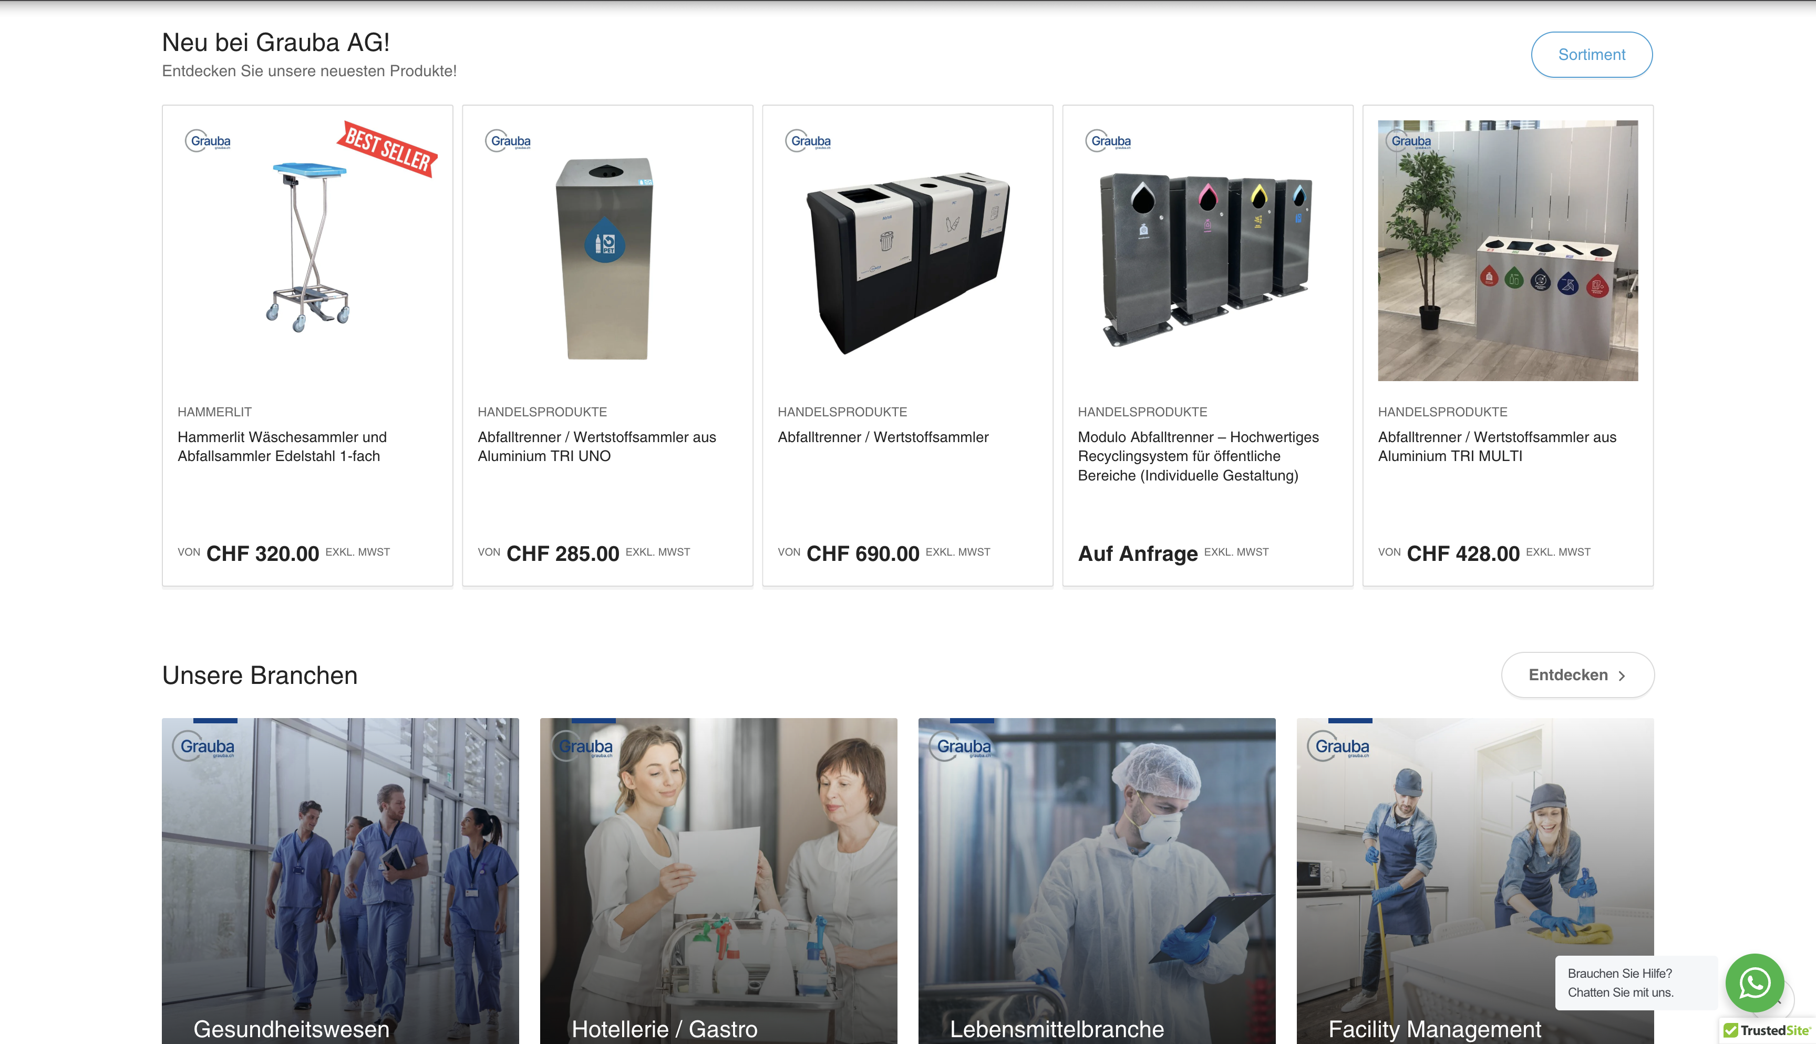Open Abfalltrenner aus Aluminium TRI UNO link
This screenshot has height=1044, width=1816.
[597, 447]
